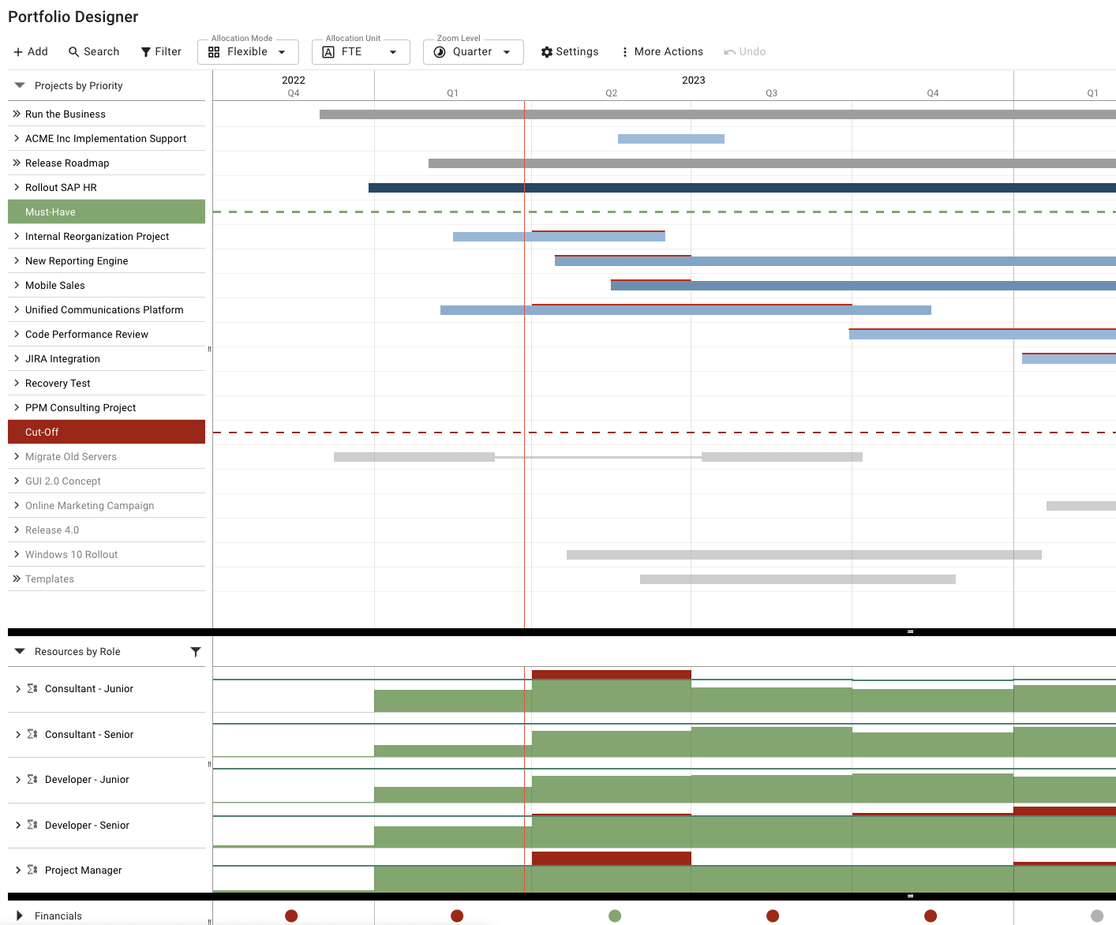Viewport: 1116px width, 925px height.
Task: Click the green financial status dot under Q2
Action: [x=614, y=916]
